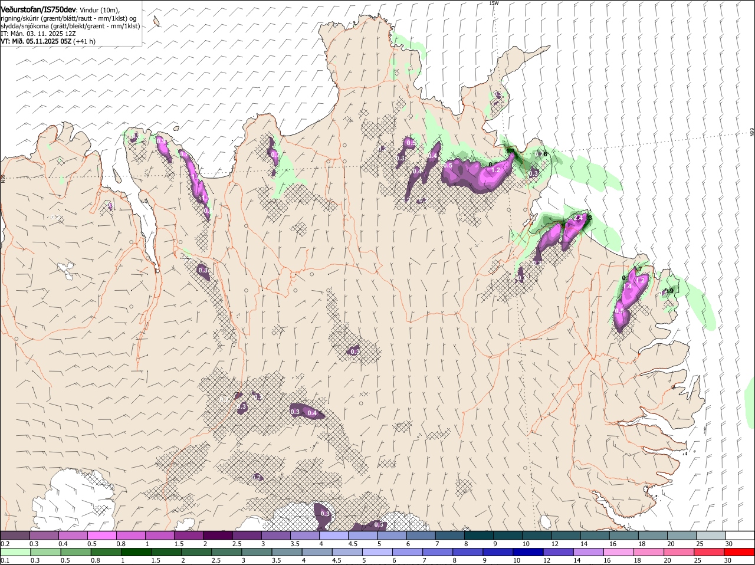755x565 pixels.
Task: Select the rigning/skúrir legend description line
Action: (x=68, y=18)
